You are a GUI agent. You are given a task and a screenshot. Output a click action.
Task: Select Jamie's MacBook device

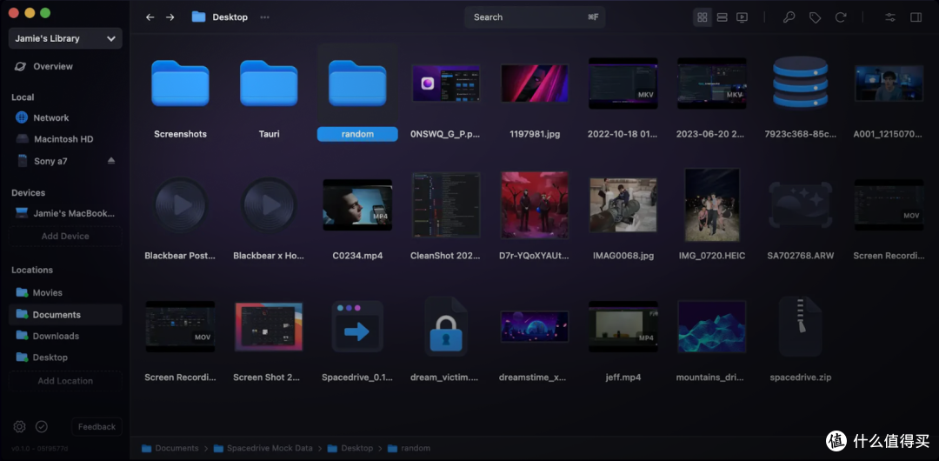[x=65, y=213]
